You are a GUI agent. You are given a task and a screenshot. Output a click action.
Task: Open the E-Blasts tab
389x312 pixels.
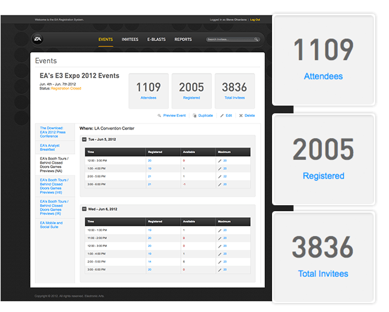[156, 39]
